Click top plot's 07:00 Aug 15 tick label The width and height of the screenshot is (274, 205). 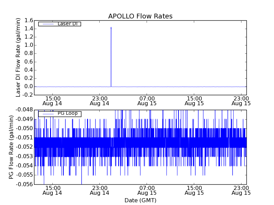147,100
